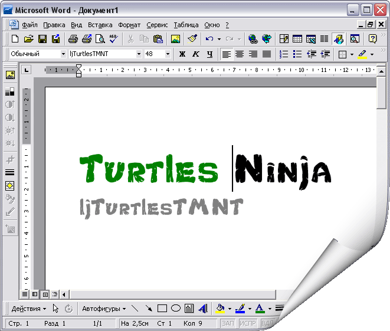Create a new blank document
Screen dimensions: 390x331
point(15,39)
